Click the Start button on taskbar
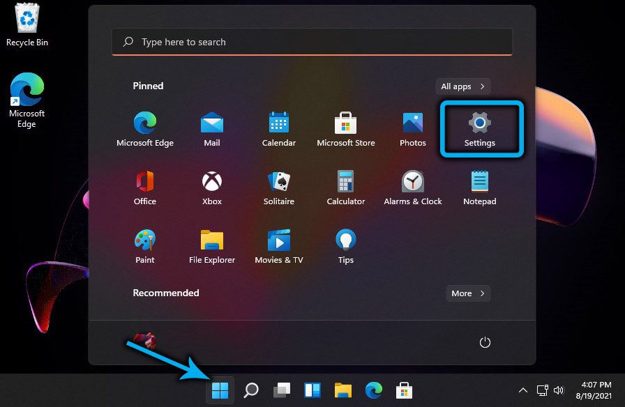Screen dimensions: 625x407 tap(220, 390)
